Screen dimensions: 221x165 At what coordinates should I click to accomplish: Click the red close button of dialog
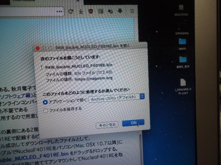38,48
